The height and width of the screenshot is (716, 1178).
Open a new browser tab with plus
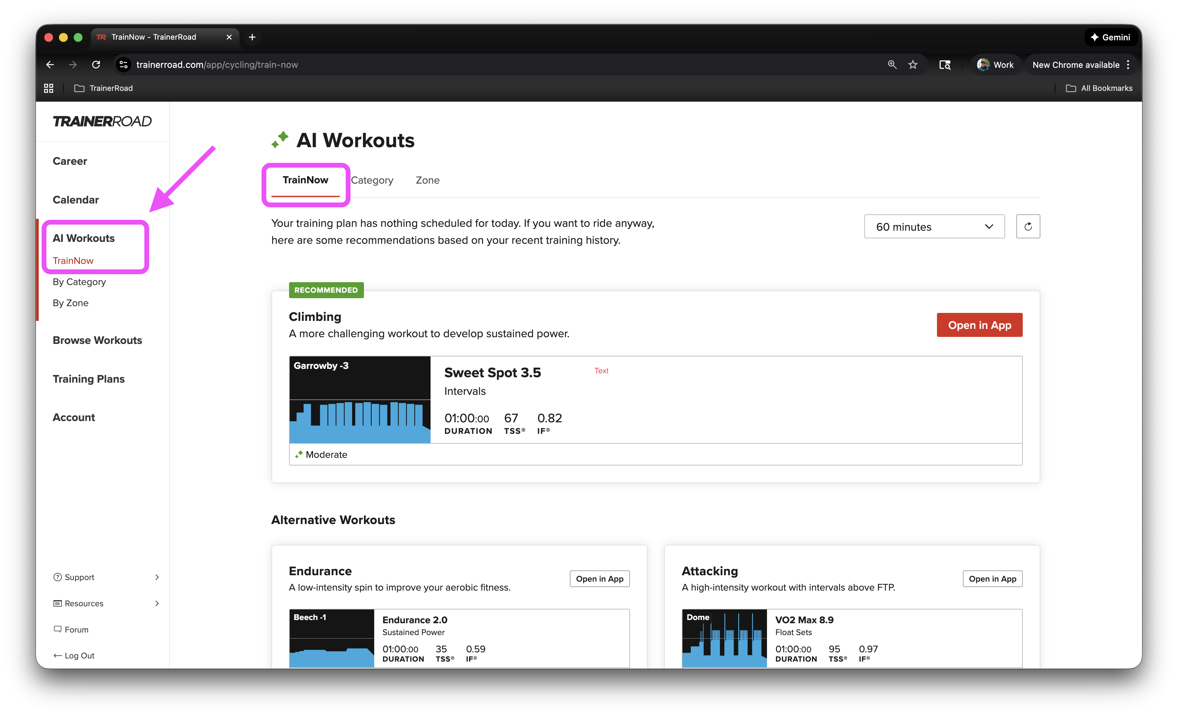click(x=252, y=37)
